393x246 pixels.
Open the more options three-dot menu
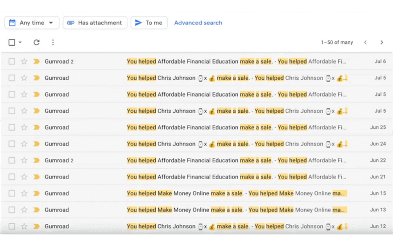point(53,42)
